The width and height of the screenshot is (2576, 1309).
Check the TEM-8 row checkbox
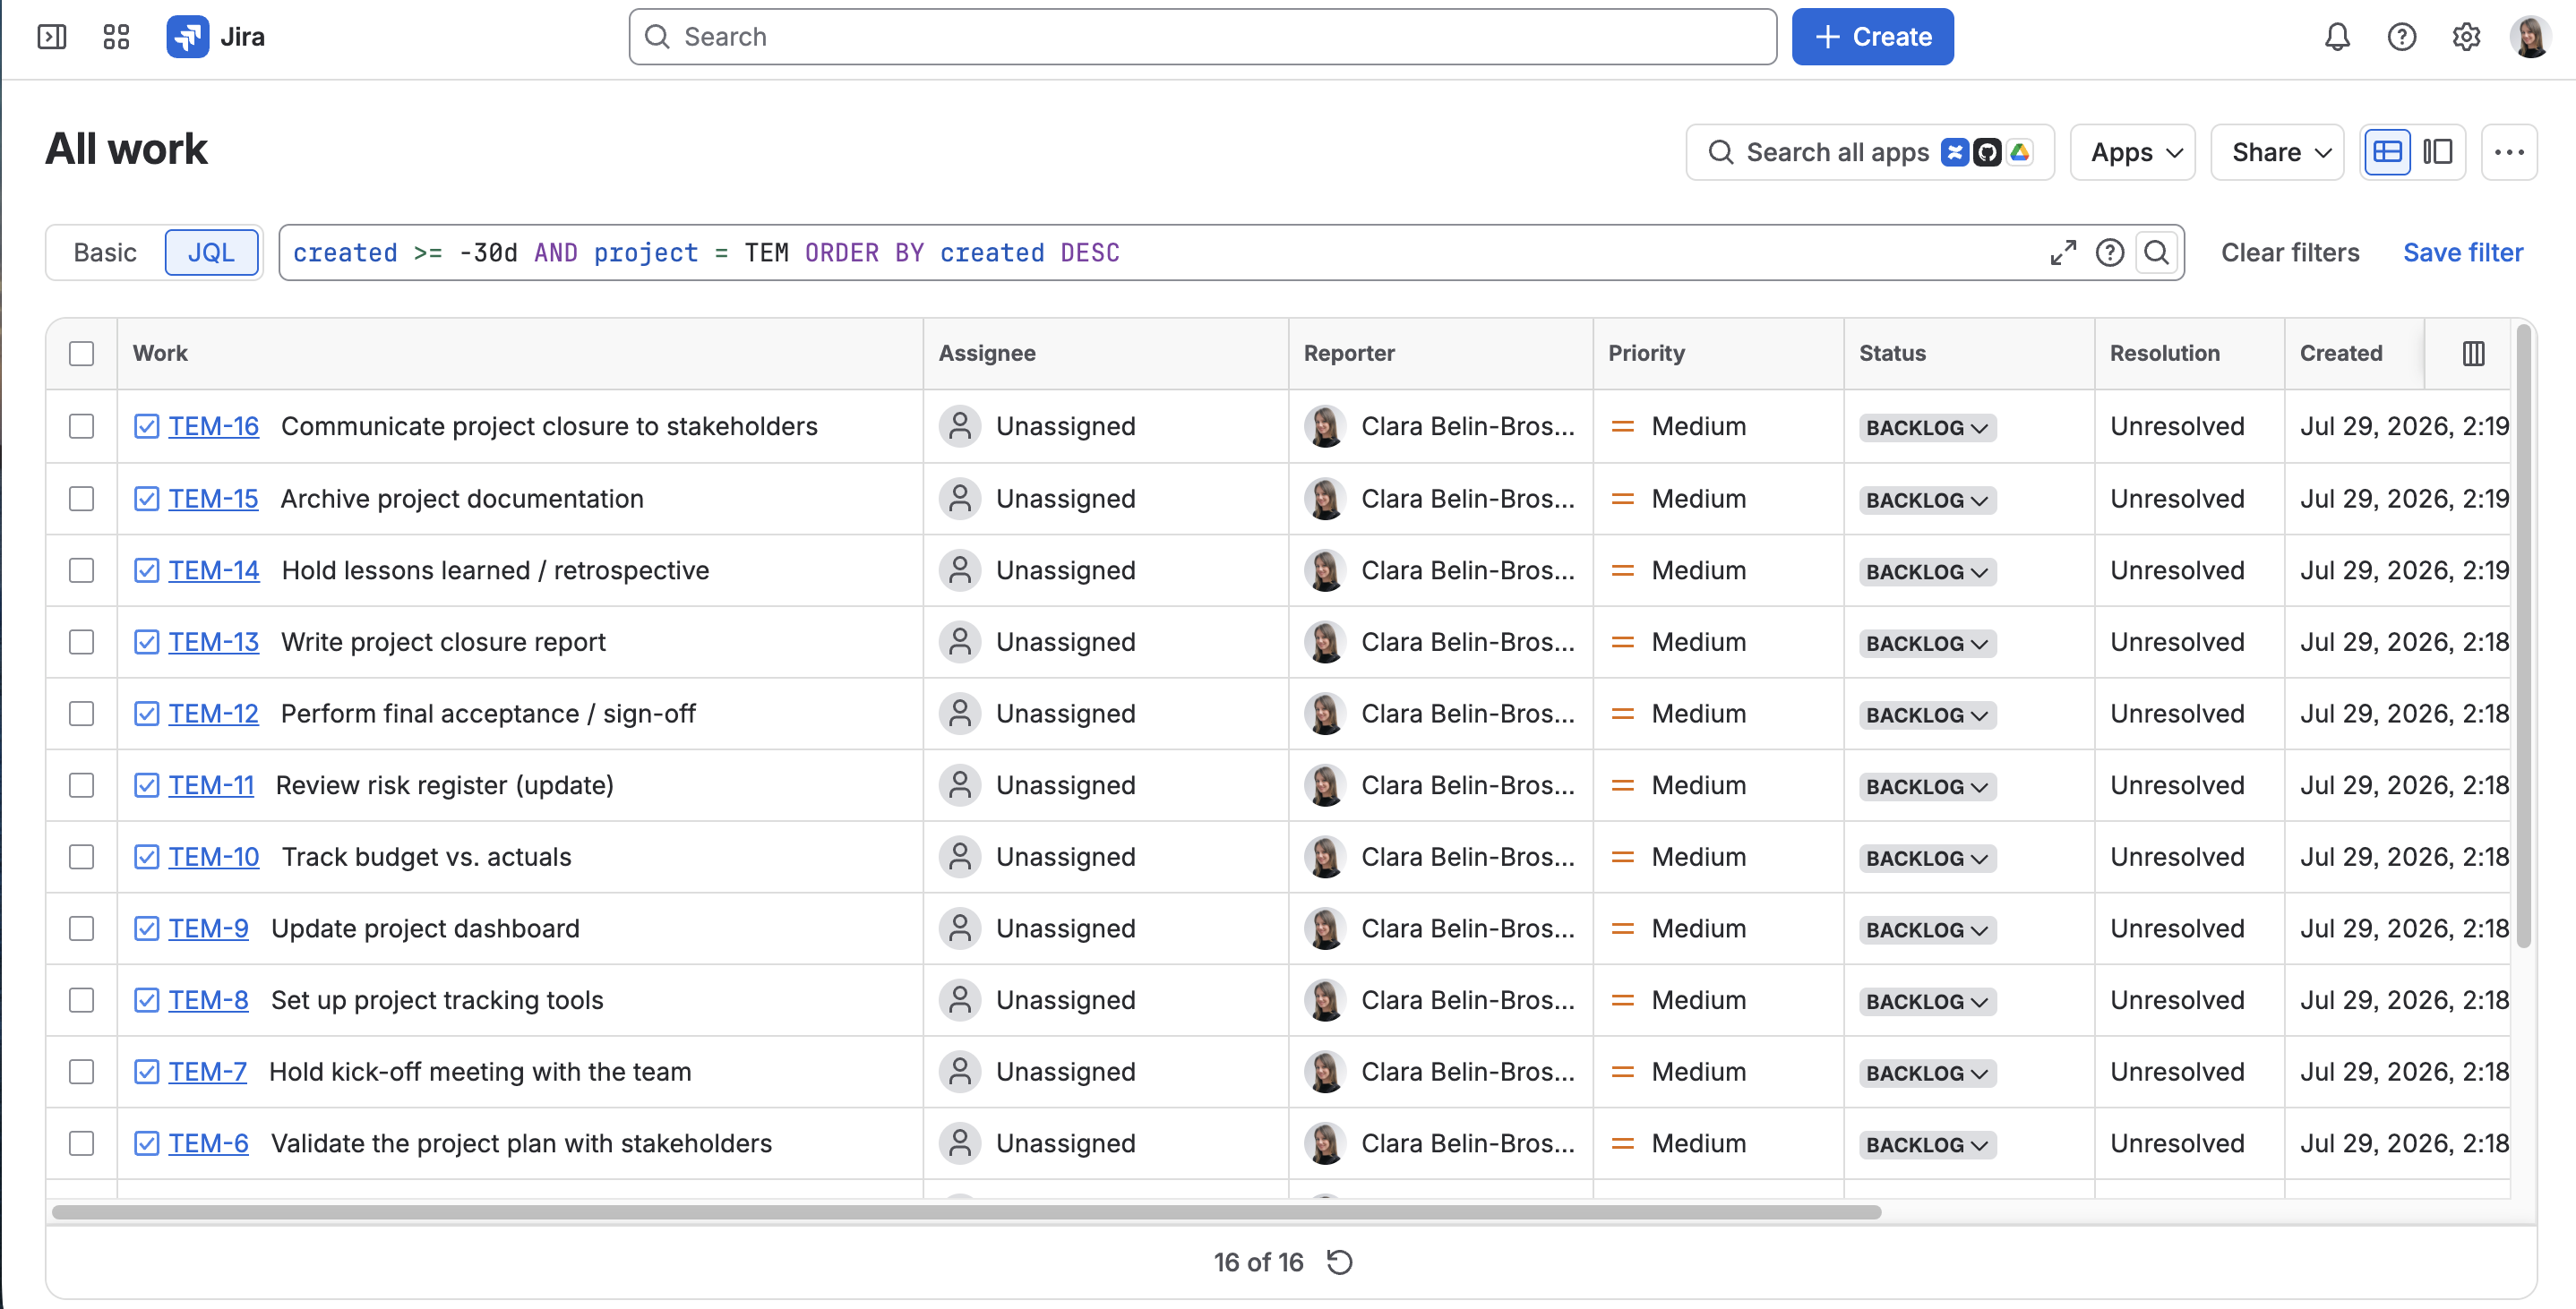[82, 1000]
